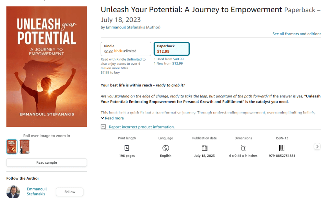Select the Kindle format option

[126, 49]
